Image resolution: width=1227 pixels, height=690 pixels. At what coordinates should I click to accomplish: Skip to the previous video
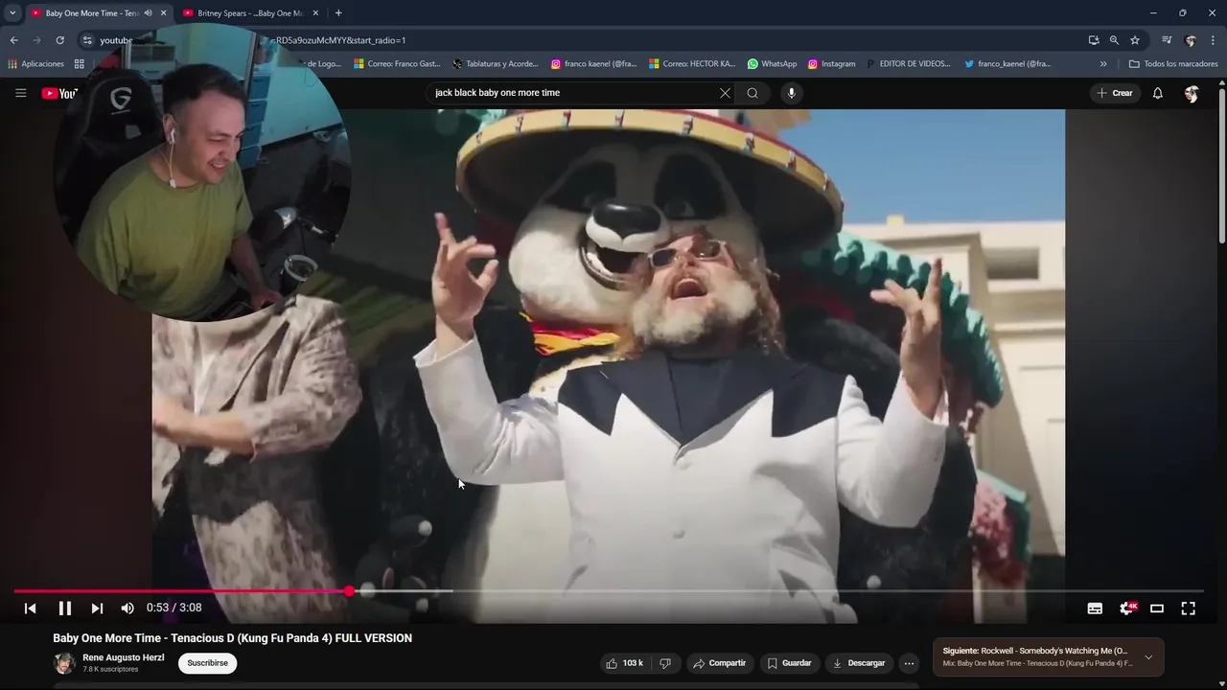coord(30,608)
